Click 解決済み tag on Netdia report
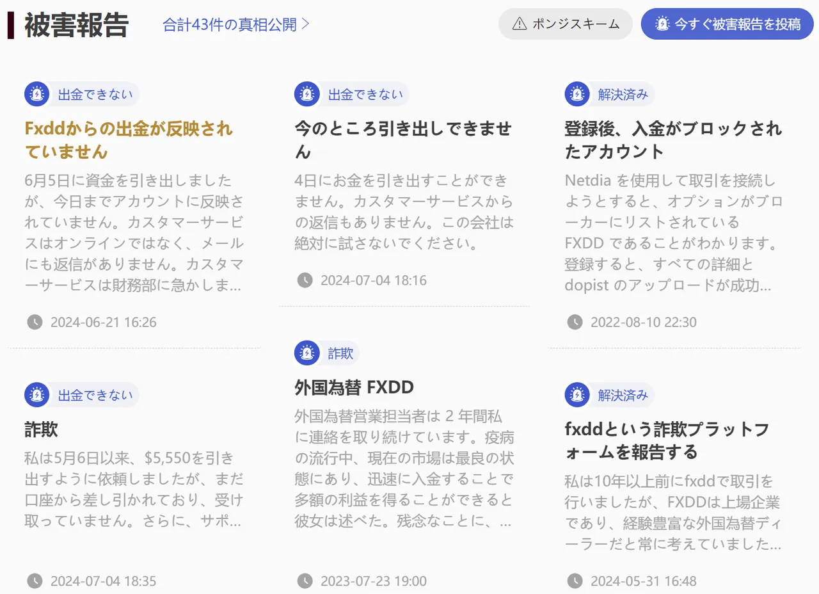This screenshot has height=594, width=819. pyautogui.click(x=623, y=95)
